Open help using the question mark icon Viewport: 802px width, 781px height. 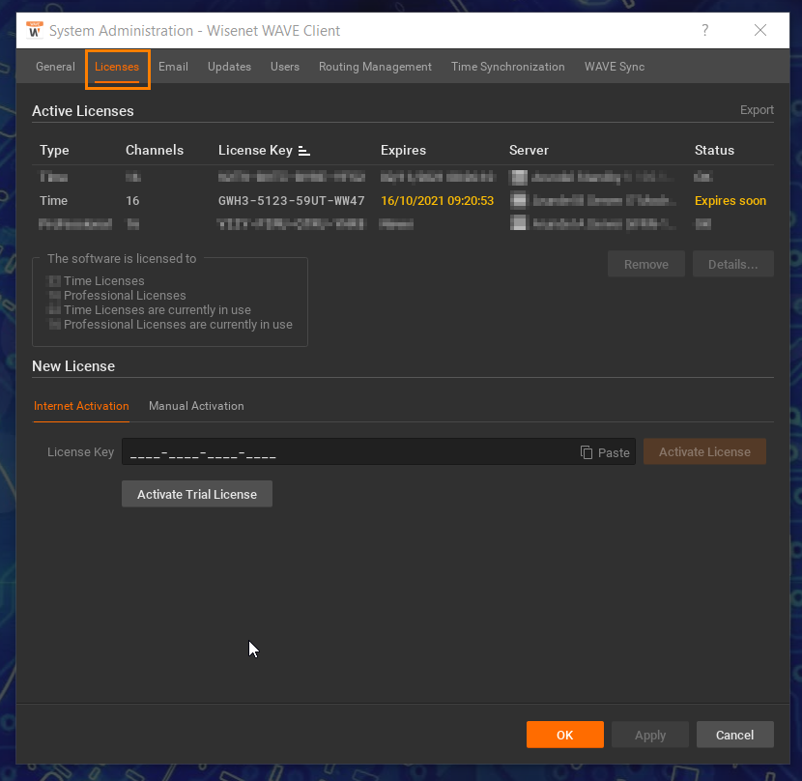704,30
